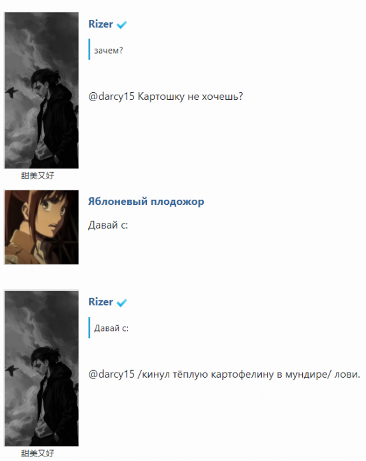Visit the Яблоневый плодожор profile name link
The image size is (366, 461).
(146, 202)
